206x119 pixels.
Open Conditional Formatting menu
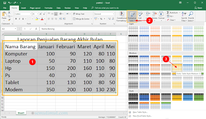121,16
